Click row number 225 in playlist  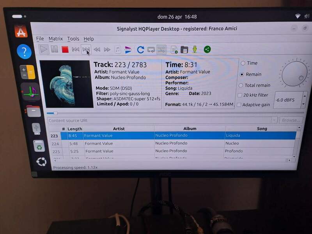tap(56, 152)
